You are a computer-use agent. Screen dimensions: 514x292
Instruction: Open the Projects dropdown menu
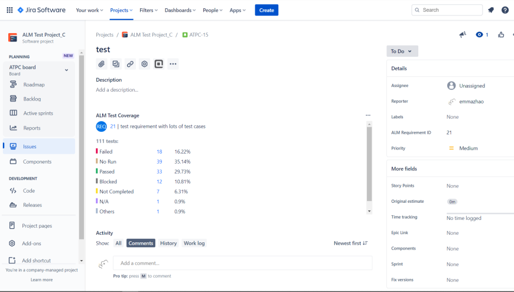pos(121,10)
